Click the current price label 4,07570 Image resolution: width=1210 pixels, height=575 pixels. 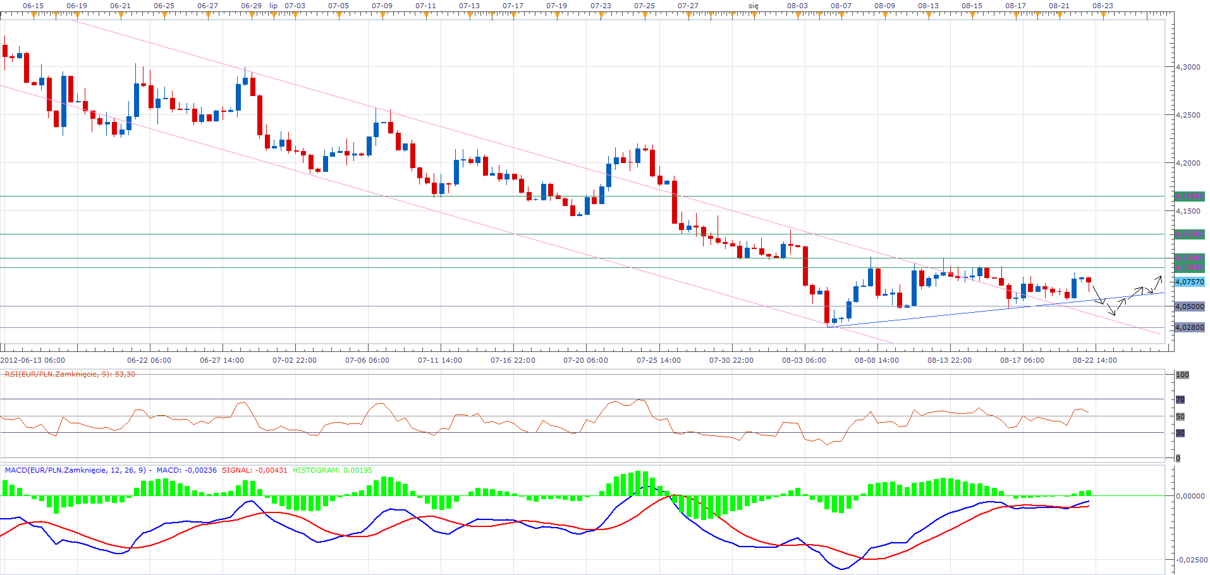tap(1189, 282)
